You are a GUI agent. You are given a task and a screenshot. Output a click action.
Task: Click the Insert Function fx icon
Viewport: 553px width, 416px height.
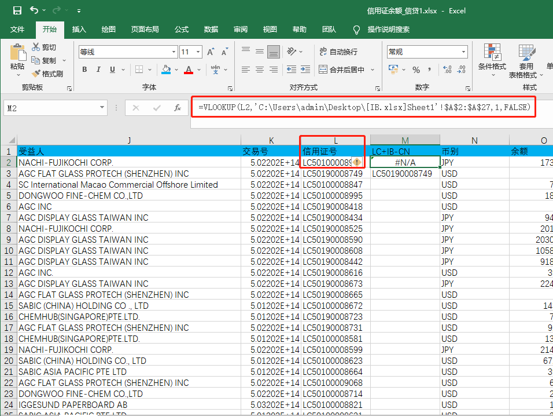(178, 108)
